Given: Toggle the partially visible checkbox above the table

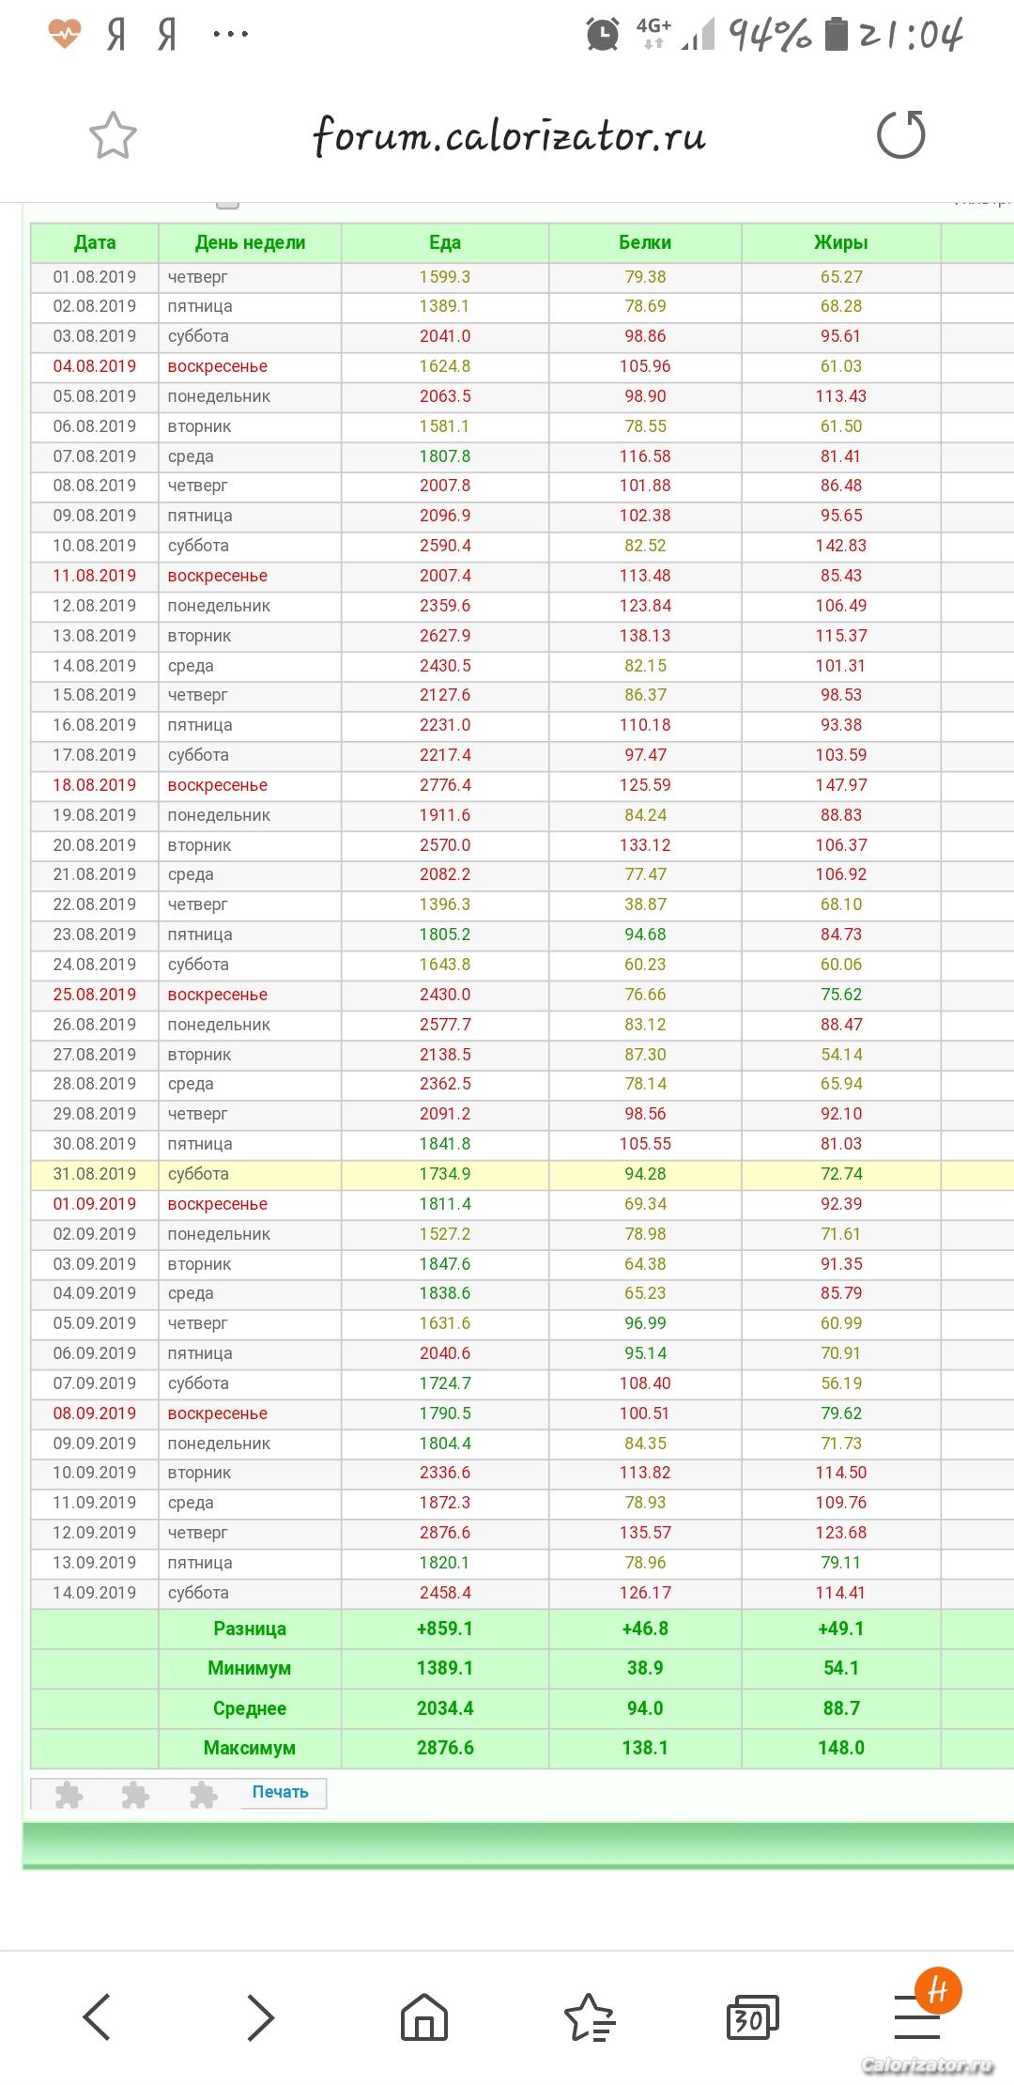Looking at the screenshot, I should [x=227, y=204].
